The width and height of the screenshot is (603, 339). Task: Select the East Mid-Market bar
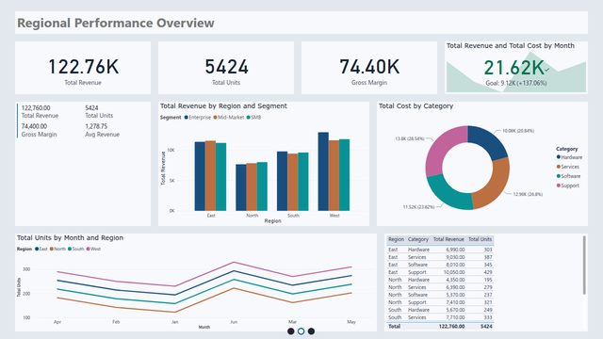pyautogui.click(x=210, y=176)
